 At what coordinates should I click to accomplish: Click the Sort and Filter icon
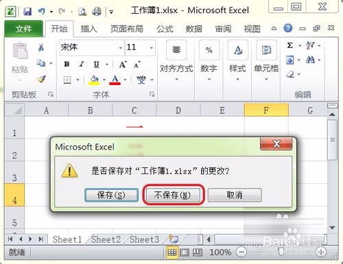pos(310,45)
